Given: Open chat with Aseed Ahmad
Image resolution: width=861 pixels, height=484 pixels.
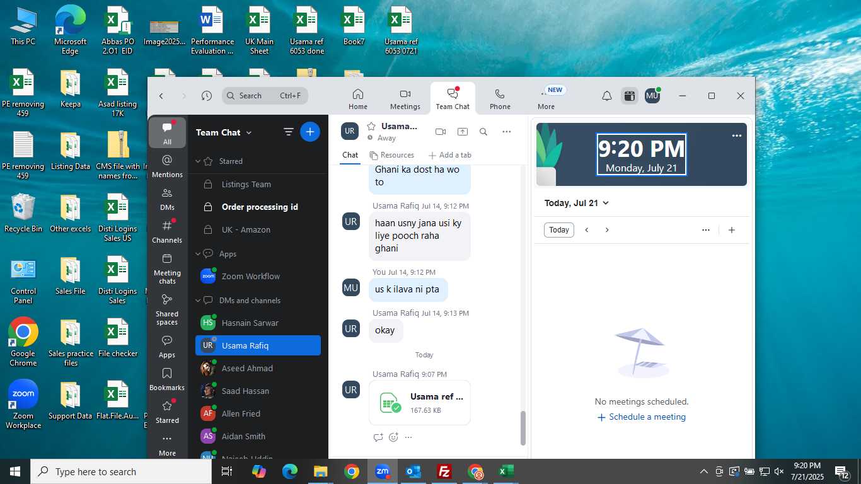Looking at the screenshot, I should point(258,368).
